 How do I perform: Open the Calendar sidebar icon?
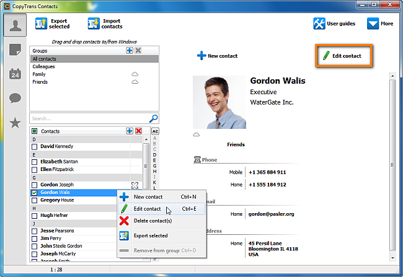click(x=15, y=74)
